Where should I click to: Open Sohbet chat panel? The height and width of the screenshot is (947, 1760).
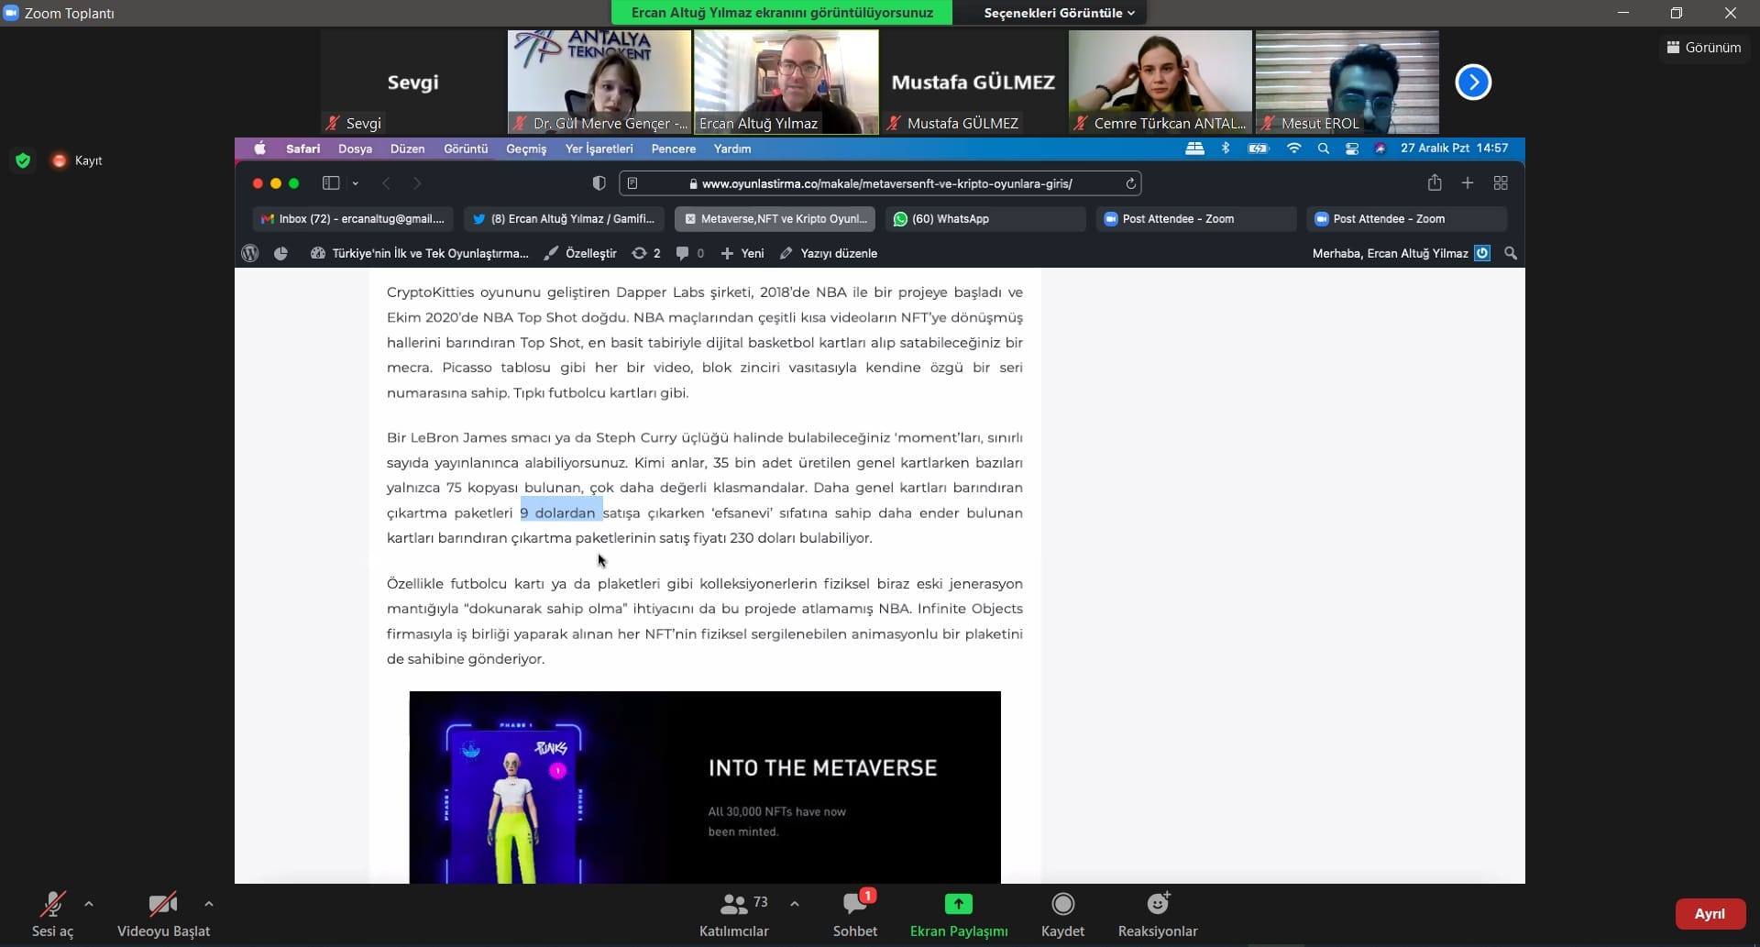[x=854, y=915]
